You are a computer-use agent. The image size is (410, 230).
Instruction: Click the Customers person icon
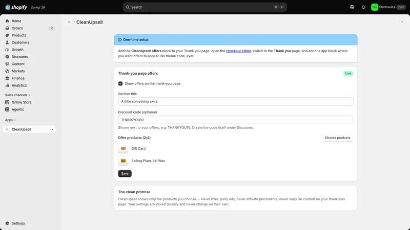[7, 42]
